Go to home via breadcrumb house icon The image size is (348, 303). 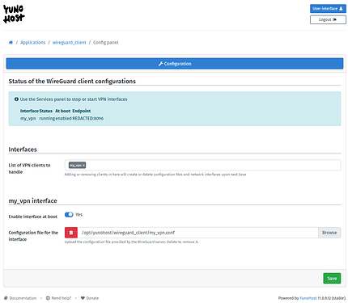tap(11, 43)
